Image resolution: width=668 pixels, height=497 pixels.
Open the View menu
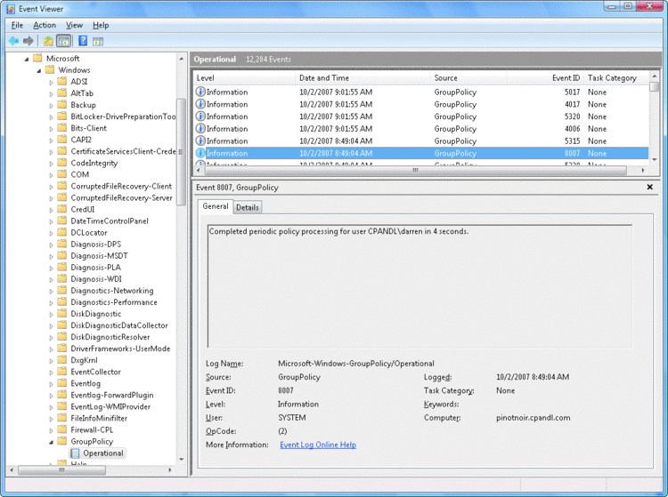click(x=74, y=25)
